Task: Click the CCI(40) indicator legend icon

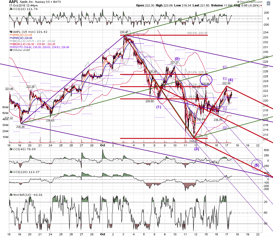Action: click(x=11, y=149)
